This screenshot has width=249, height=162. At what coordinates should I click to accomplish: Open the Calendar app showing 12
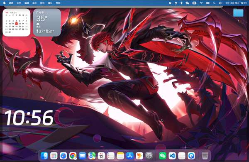pyautogui.click(x=101, y=156)
